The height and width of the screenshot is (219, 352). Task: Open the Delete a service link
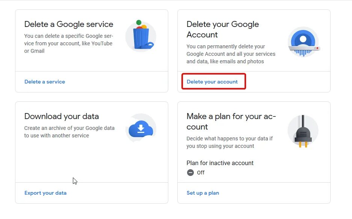point(45,82)
